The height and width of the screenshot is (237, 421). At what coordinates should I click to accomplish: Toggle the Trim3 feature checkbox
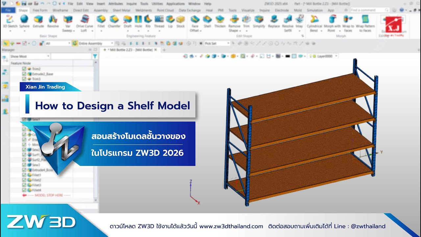tap(24, 79)
